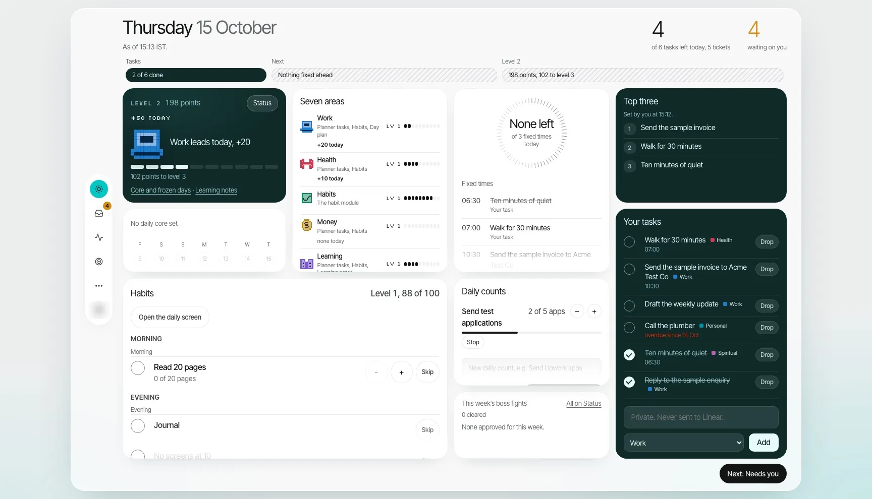Open the Today view sun icon in sidebar
Screen dimensions: 872x499
point(99,189)
